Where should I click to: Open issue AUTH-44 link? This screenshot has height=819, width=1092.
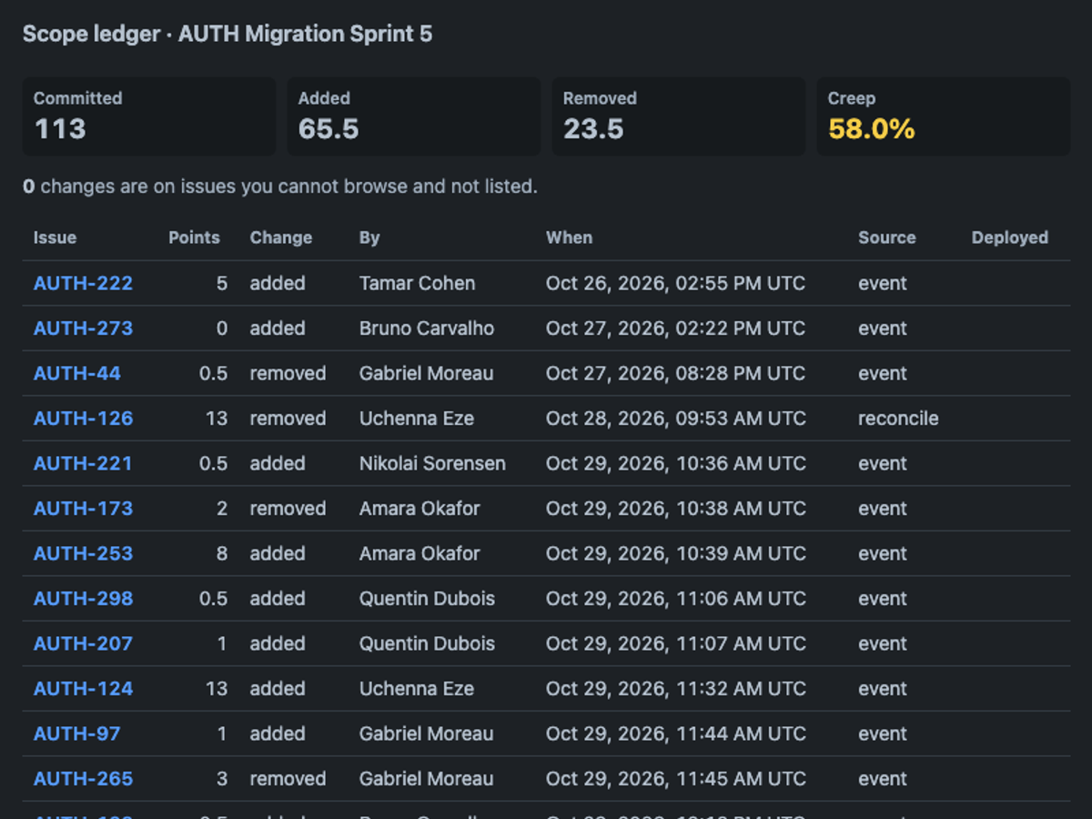[77, 373]
